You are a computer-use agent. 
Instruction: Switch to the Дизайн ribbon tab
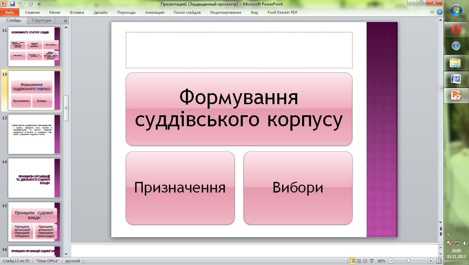tap(101, 12)
